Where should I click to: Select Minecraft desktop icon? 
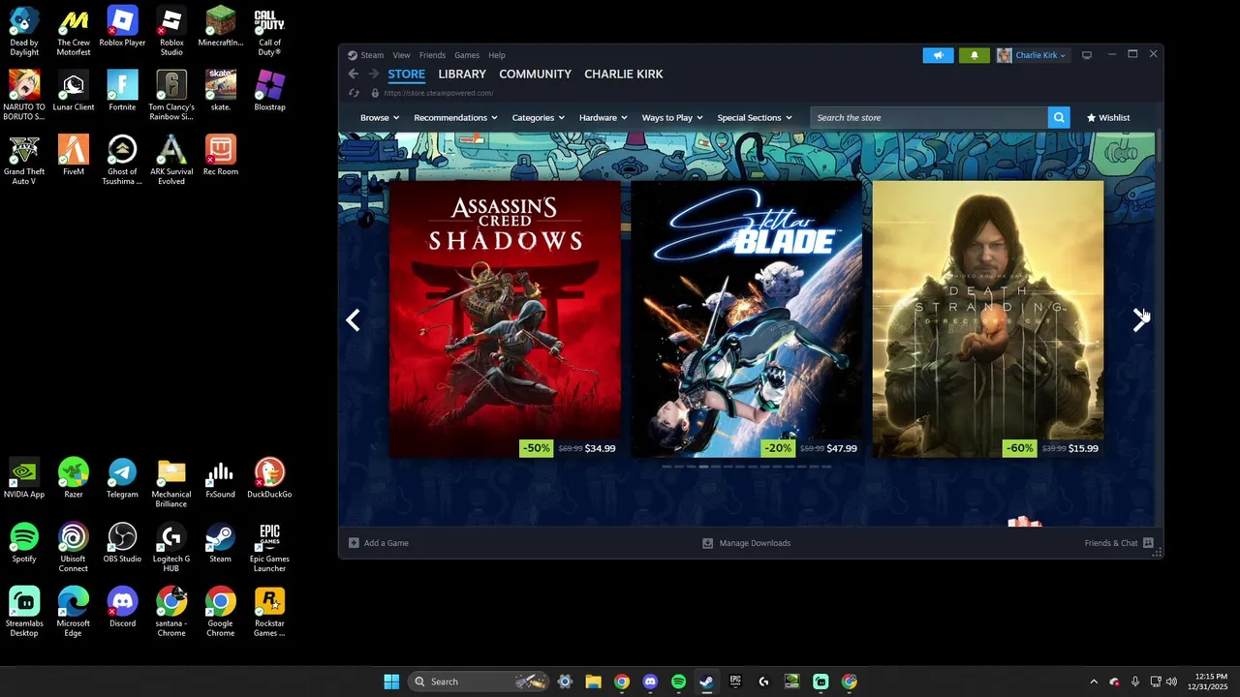click(220, 27)
